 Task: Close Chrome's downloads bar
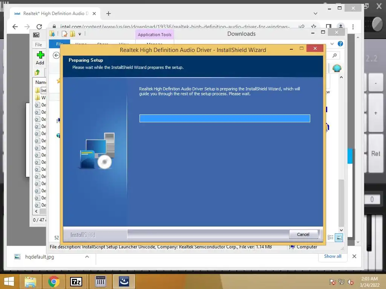pos(354,256)
